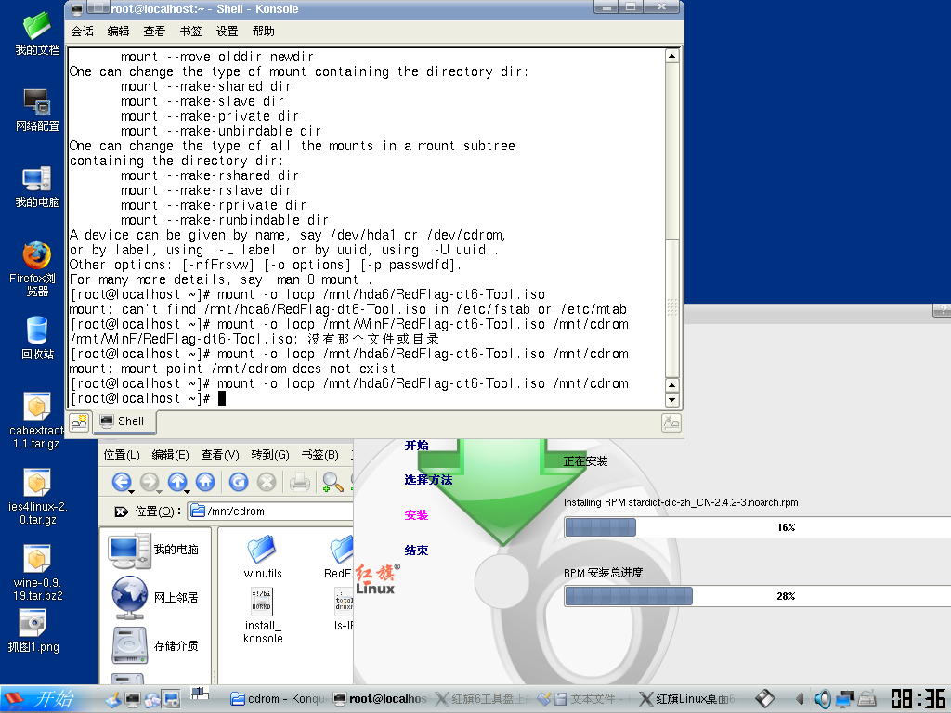Click the zoom-in magnifier icon
This screenshot has height=713, width=951.
pos(330,481)
